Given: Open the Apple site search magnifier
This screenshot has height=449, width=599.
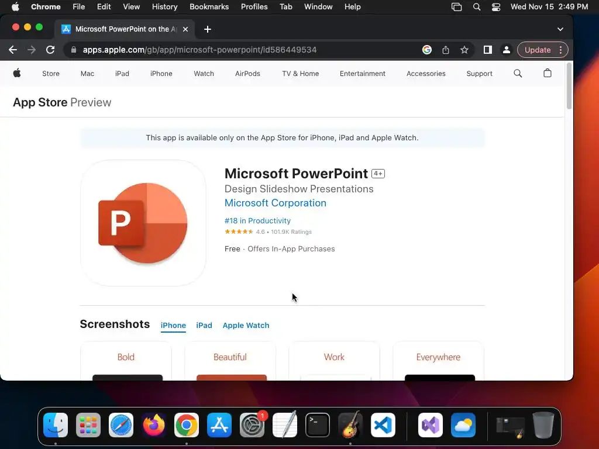Looking at the screenshot, I should (x=518, y=73).
